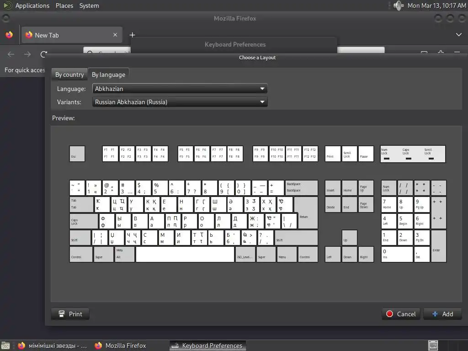468x351 pixels.
Task: Switch to the Mozilla Firefox taskbar item
Action: pos(121,346)
